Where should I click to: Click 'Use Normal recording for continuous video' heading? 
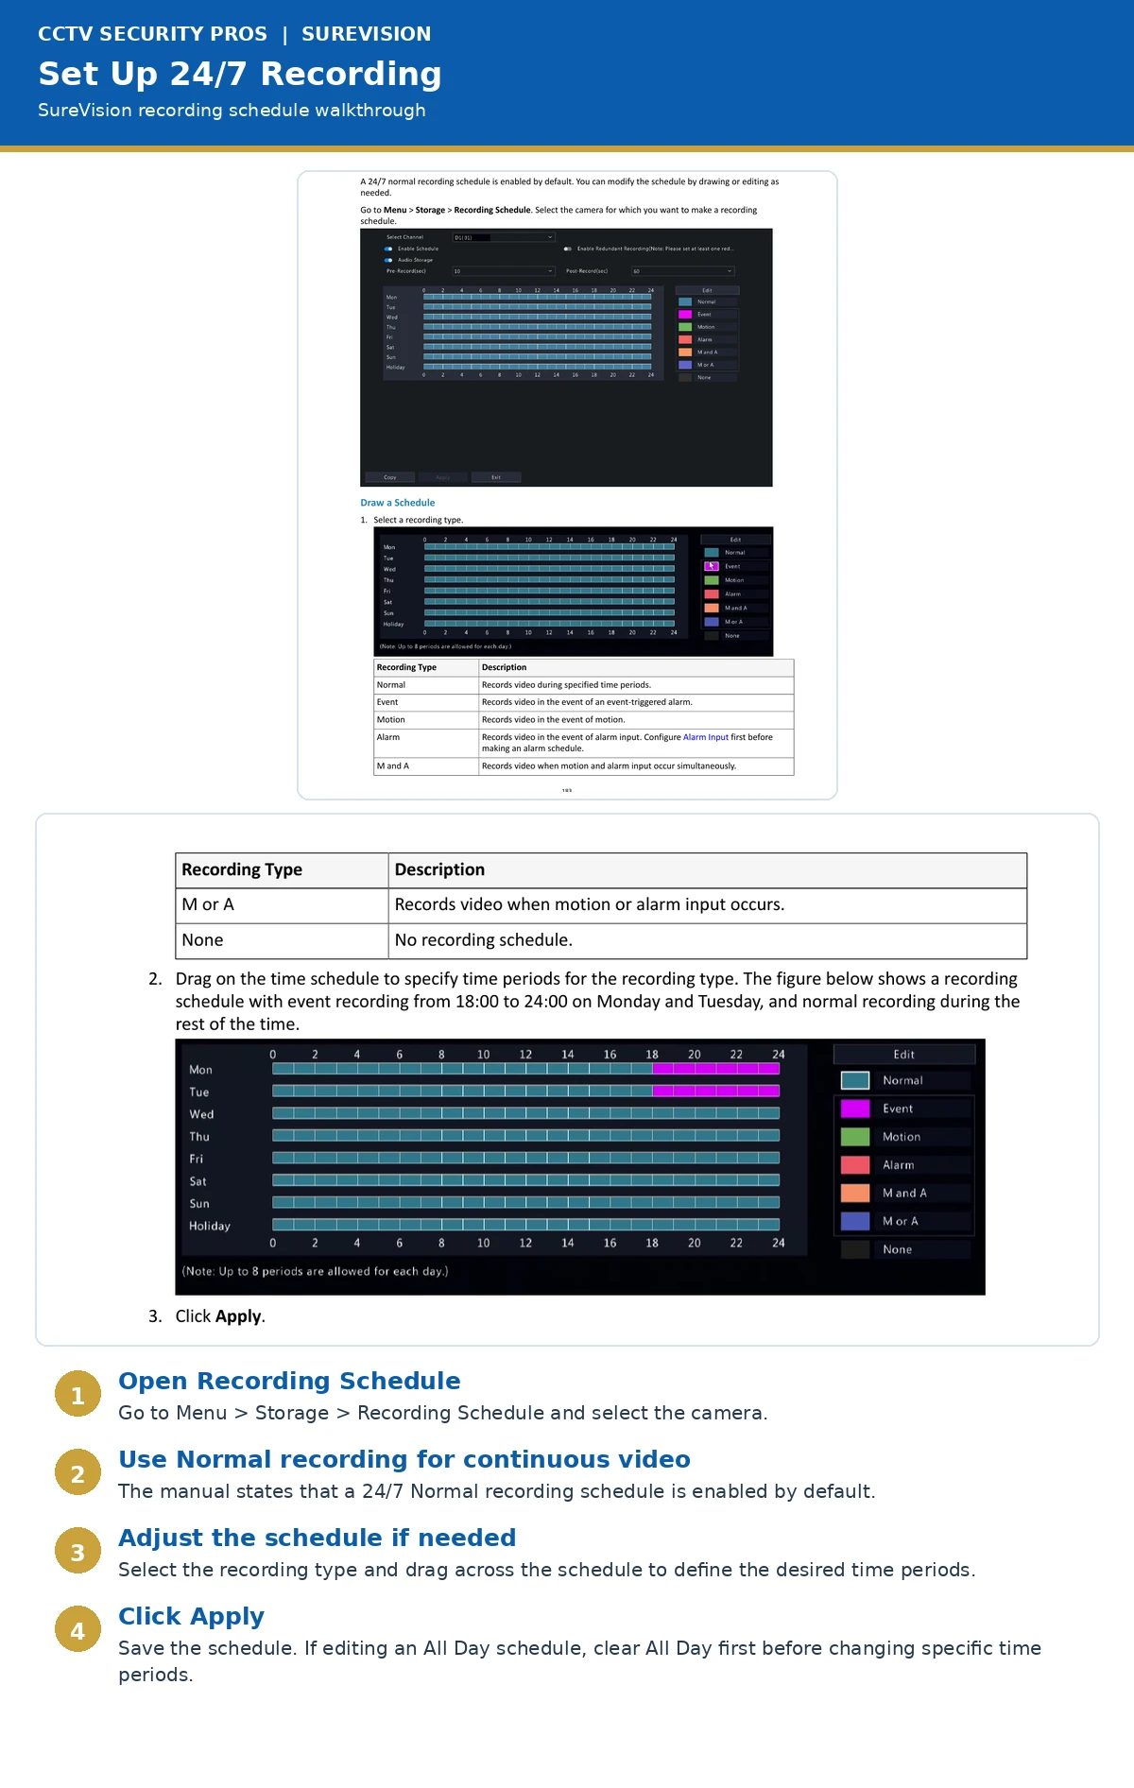(x=404, y=1459)
